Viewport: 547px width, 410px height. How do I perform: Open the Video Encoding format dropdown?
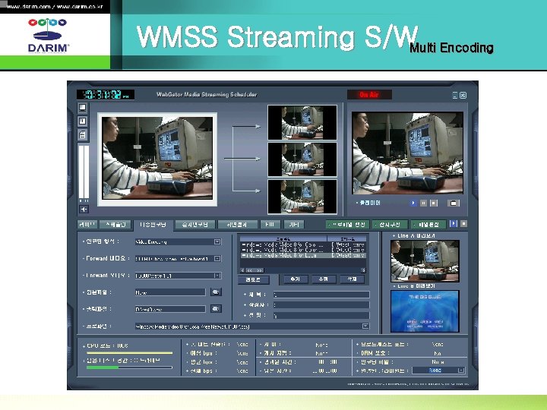(217, 241)
